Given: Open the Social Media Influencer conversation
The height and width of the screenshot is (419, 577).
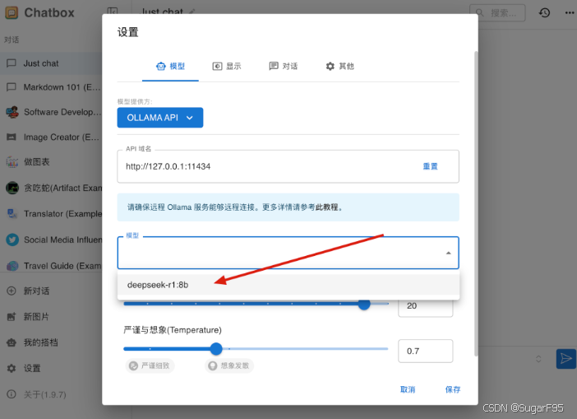Looking at the screenshot, I should [51, 240].
